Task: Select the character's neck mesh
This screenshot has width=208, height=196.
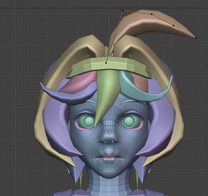Action: [x=109, y=186]
